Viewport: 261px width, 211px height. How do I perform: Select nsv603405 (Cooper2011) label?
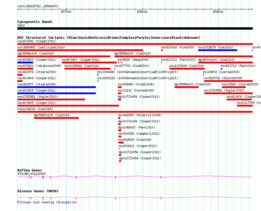37,90
